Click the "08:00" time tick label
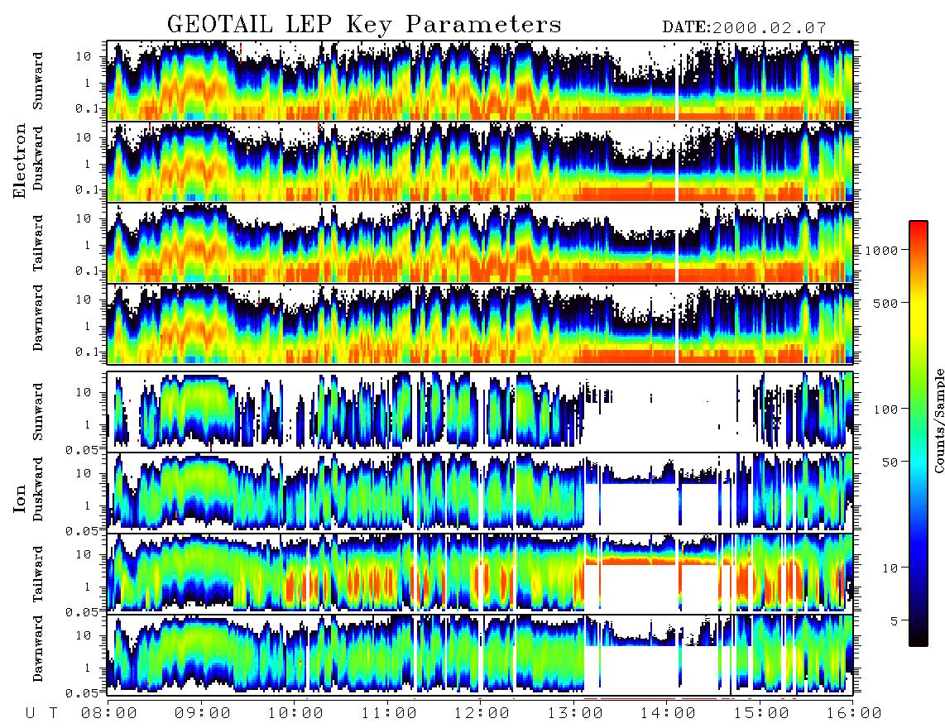Image resolution: width=945 pixels, height=728 pixels. 109,713
